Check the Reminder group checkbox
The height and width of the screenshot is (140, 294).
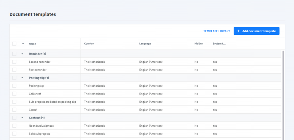(x=14, y=54)
